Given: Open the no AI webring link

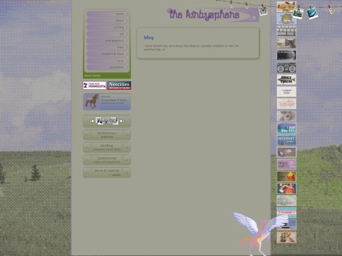Looking at the screenshot, I should point(107,171).
